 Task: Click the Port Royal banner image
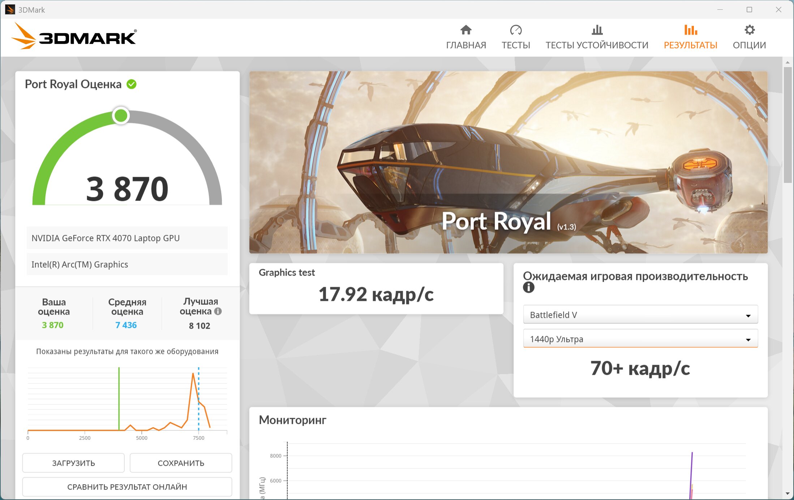[508, 162]
